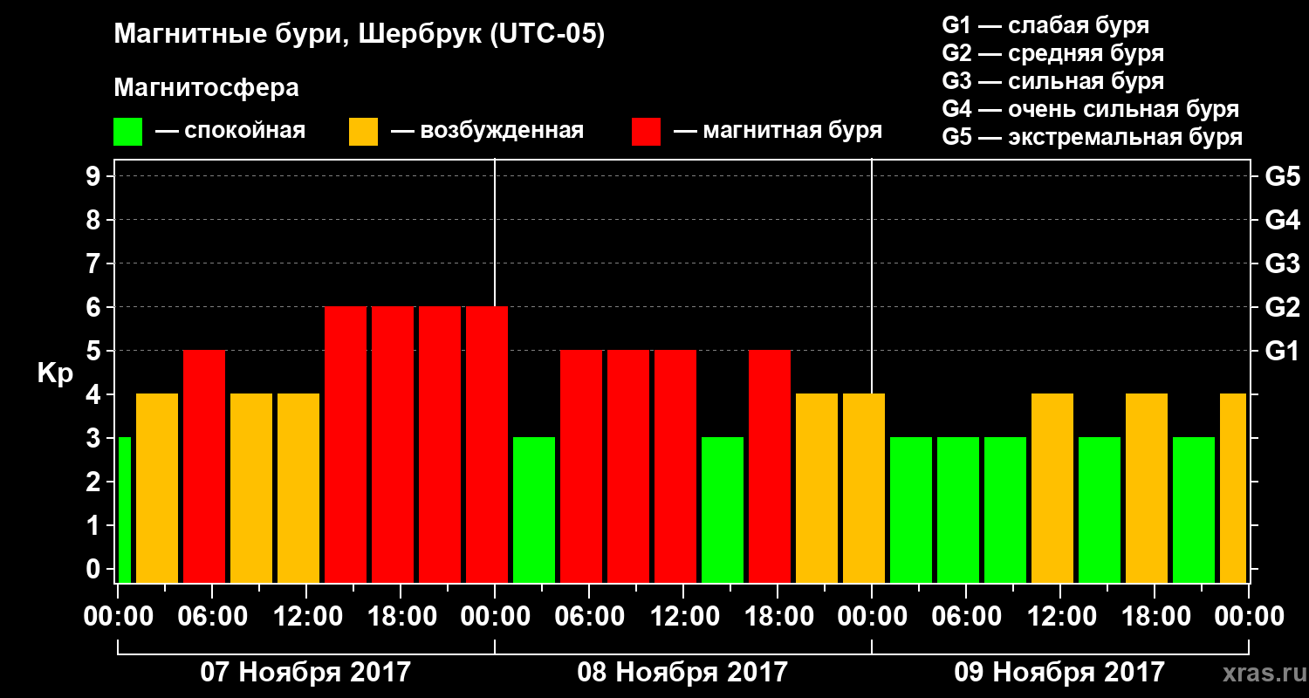Click the green 'спокойная' legend swatch
1309x698 pixels.
[127, 132]
